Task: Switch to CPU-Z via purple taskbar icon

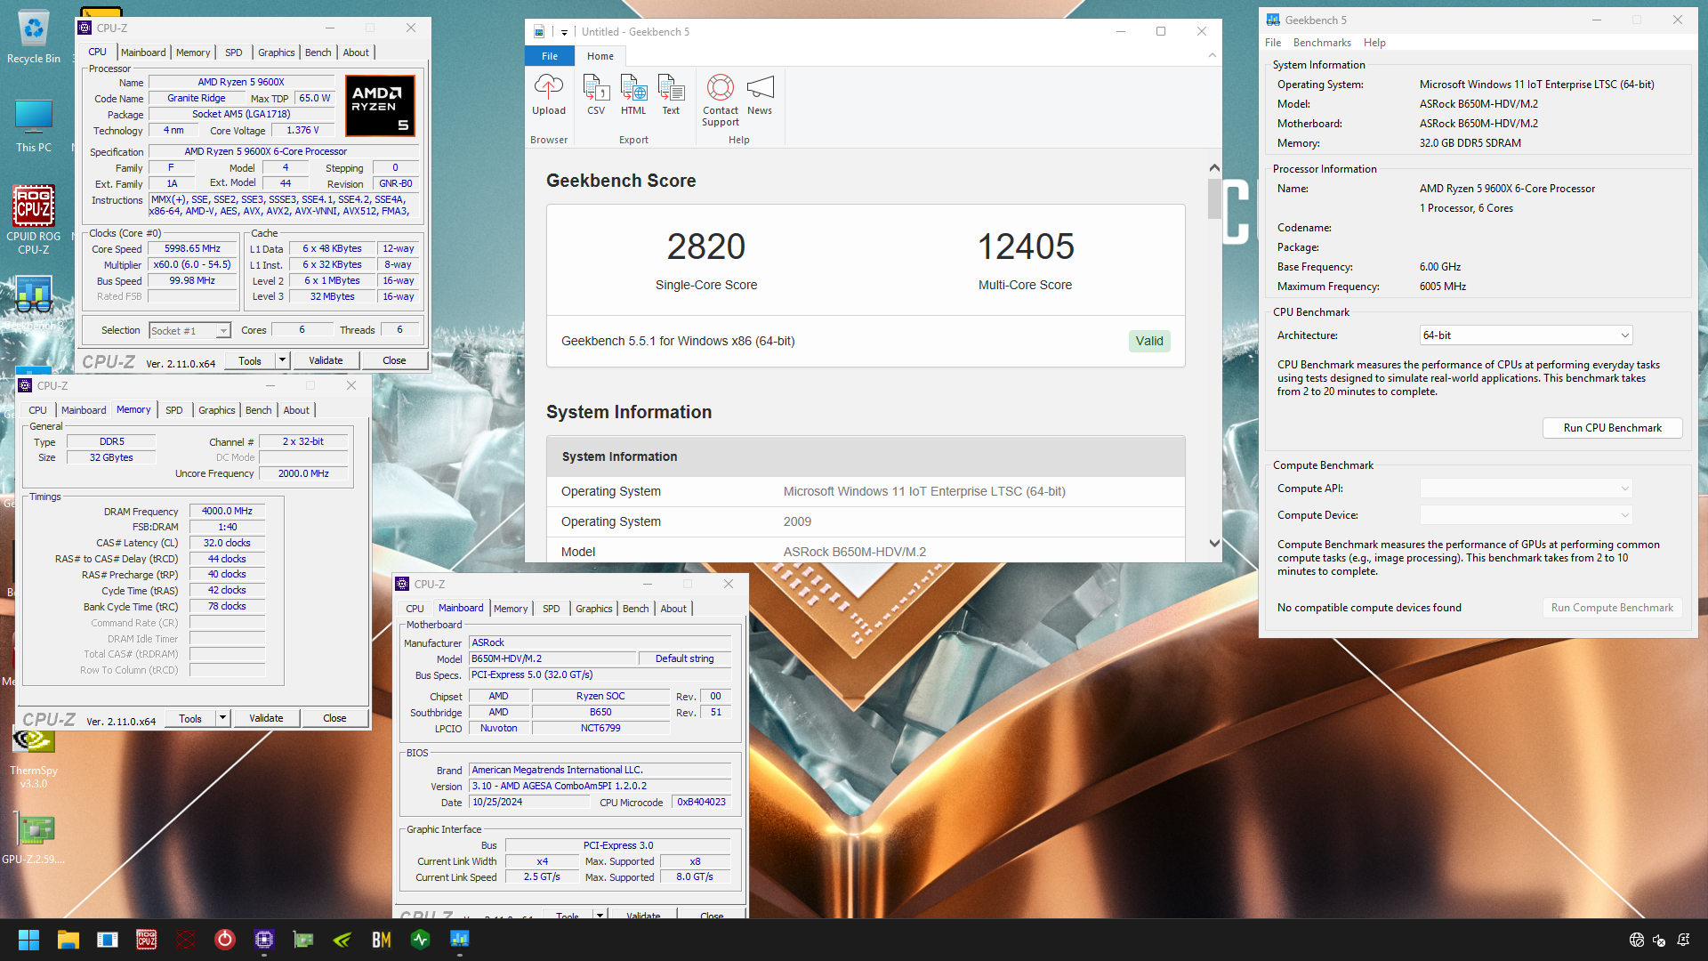Action: (264, 940)
